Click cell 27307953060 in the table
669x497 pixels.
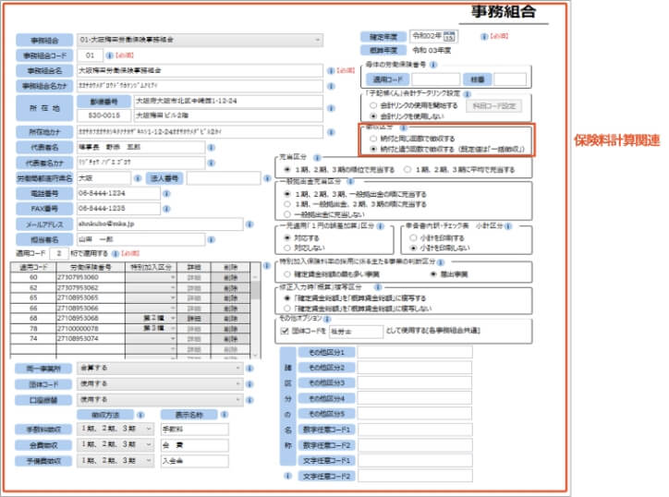[91, 277]
